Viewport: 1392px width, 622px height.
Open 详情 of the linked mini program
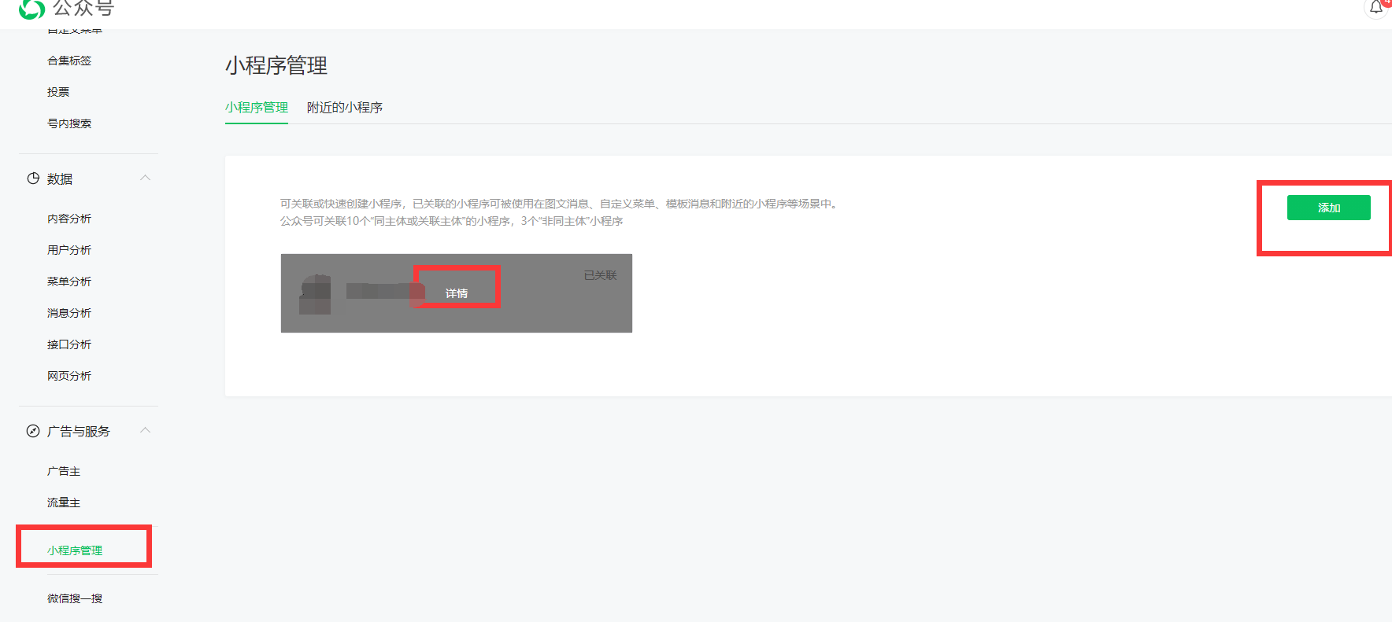point(457,293)
